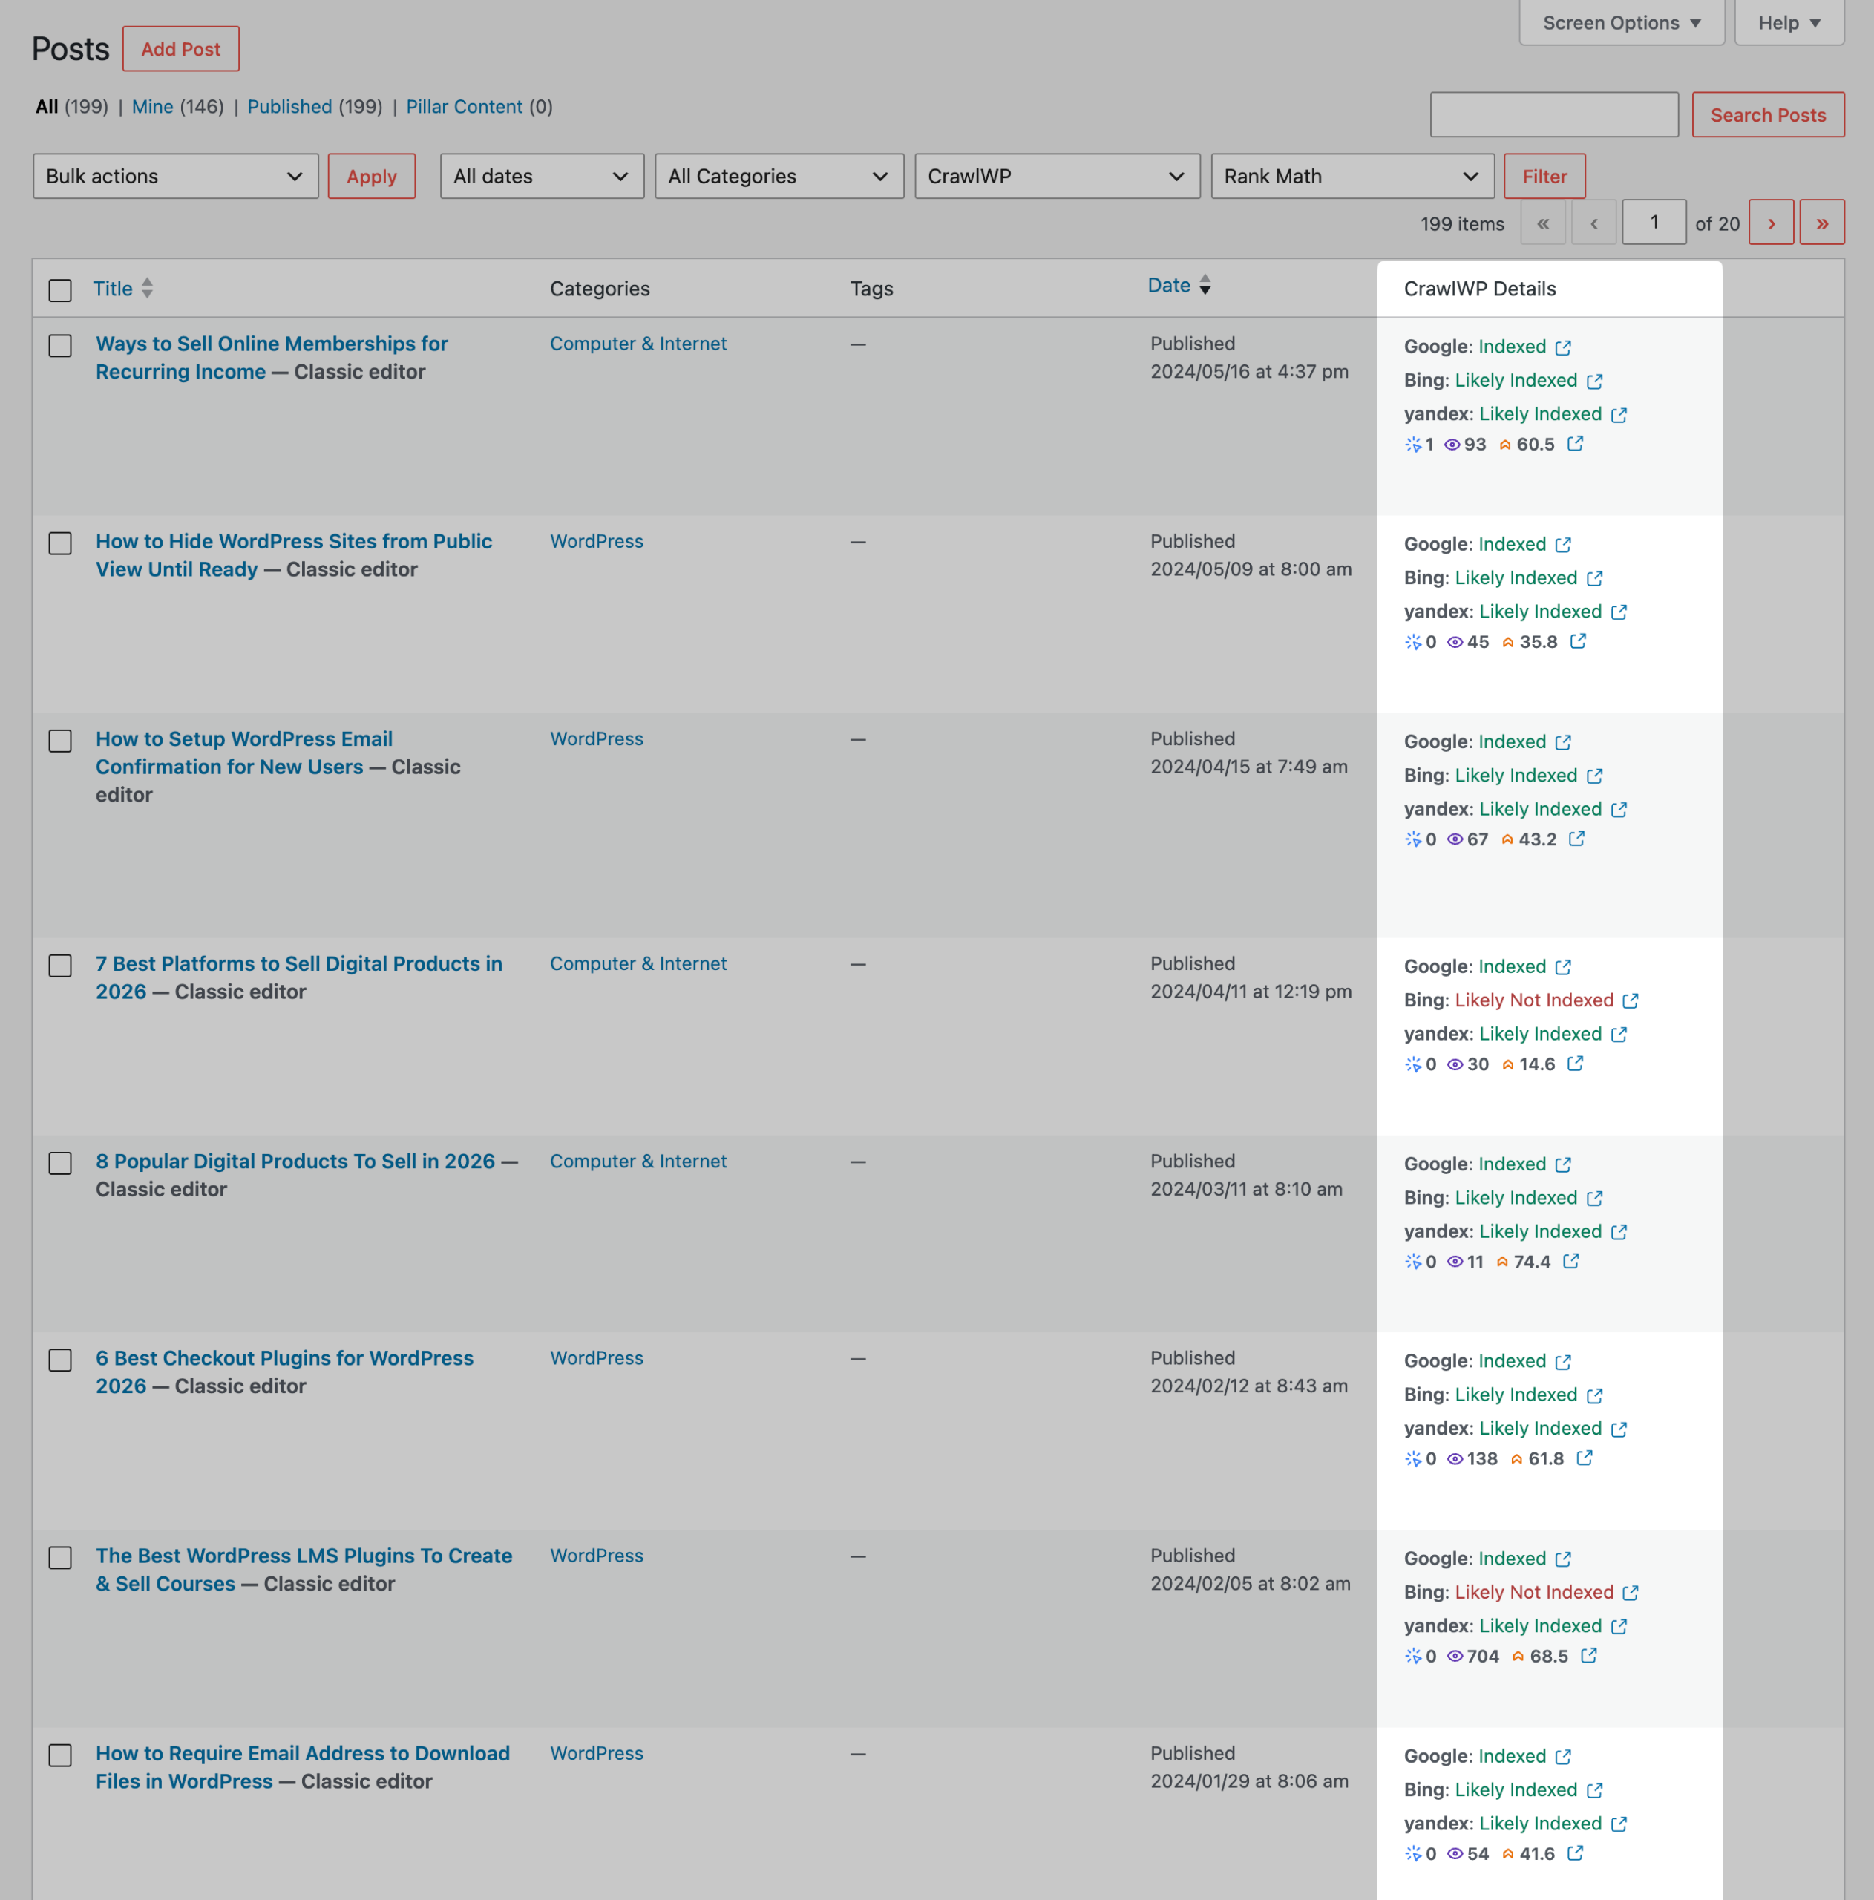Show Mine posts view
The height and width of the screenshot is (1900, 1874).
tap(152, 106)
